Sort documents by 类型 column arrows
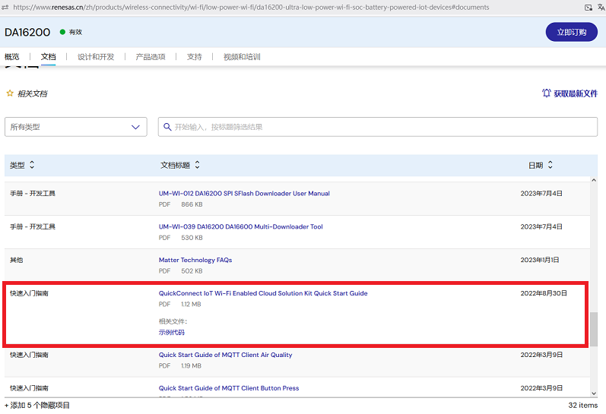Image resolution: width=606 pixels, height=414 pixels. 32,165
